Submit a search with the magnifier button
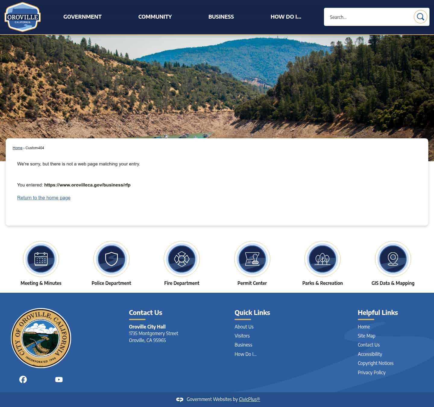The width and height of the screenshot is (434, 407). click(x=420, y=17)
